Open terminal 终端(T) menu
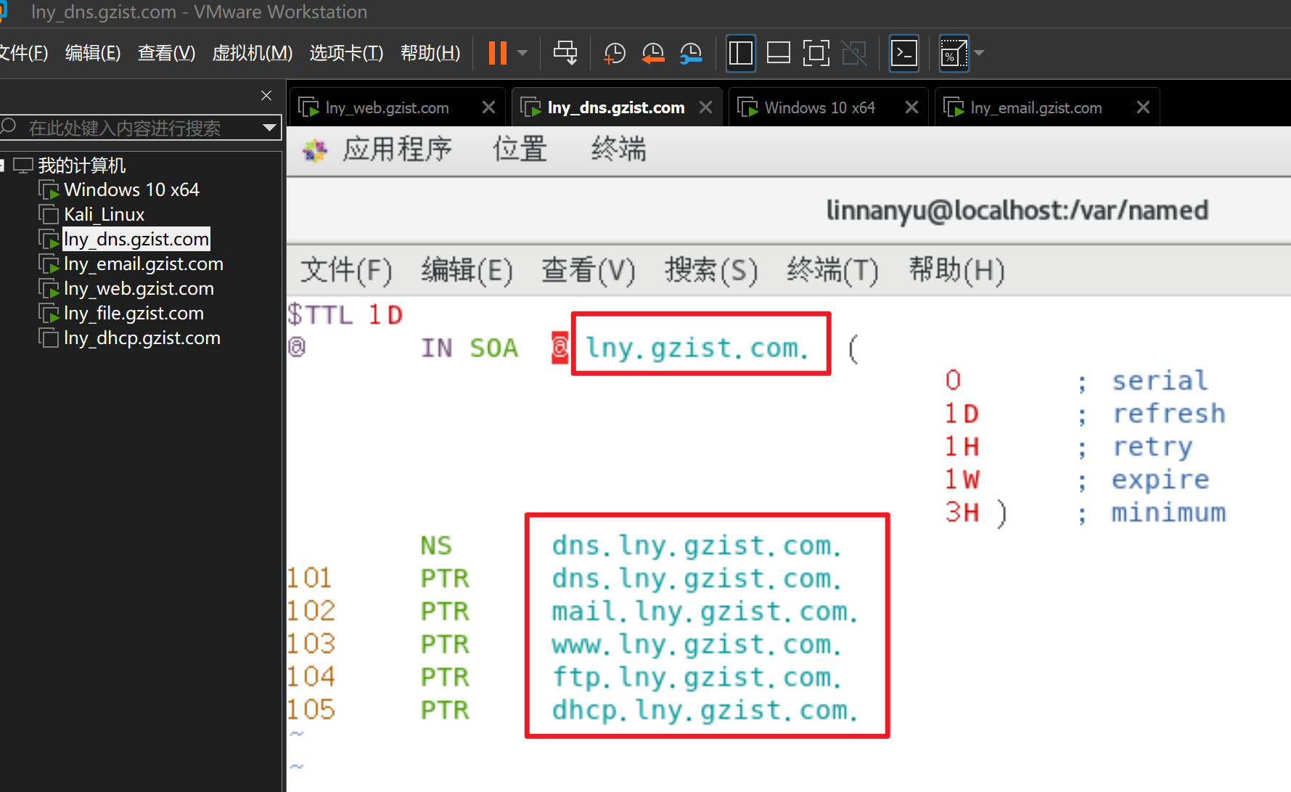This screenshot has height=792, width=1291. click(833, 270)
